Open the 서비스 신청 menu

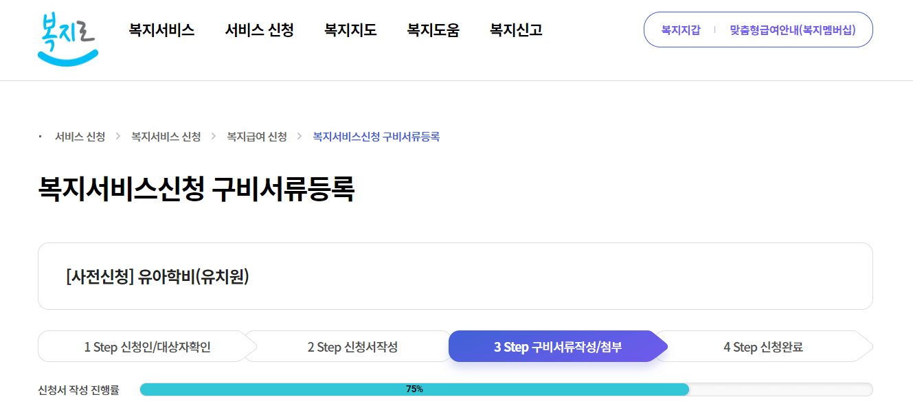pos(259,30)
